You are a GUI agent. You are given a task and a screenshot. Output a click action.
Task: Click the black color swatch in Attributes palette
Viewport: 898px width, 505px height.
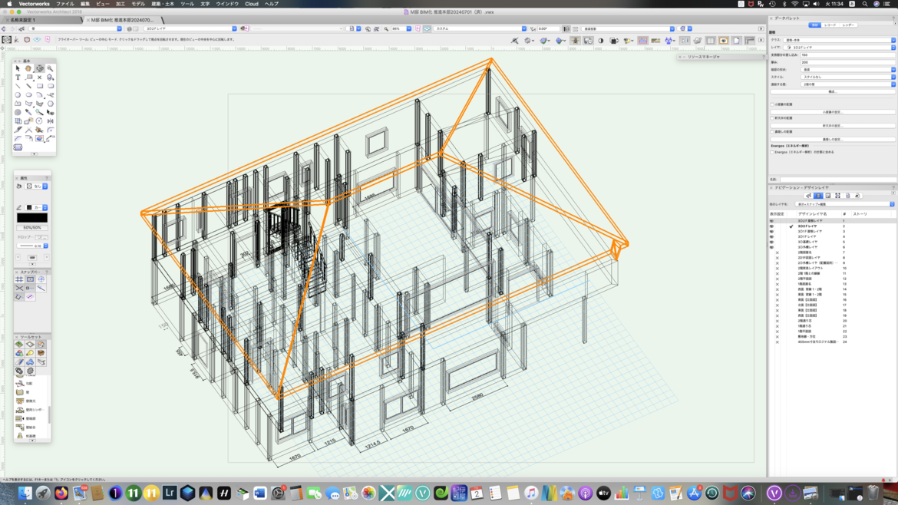(x=32, y=218)
